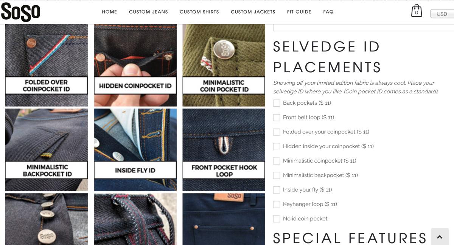This screenshot has width=454, height=245.
Task: Navigate to Home in the top menu
Action: (109, 12)
